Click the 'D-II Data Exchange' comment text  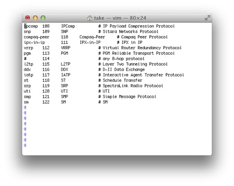123,69
